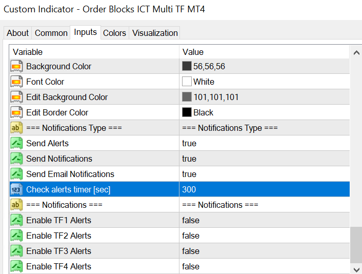Click the Send Email Notifications icon
Image resolution: width=362 pixels, height=274 pixels.
click(16, 174)
